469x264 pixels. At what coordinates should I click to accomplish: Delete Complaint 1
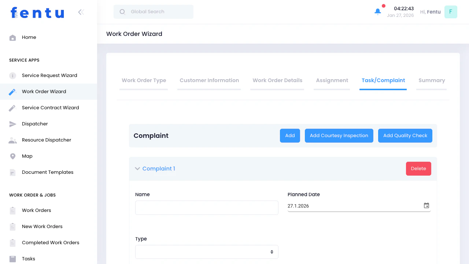tap(418, 168)
